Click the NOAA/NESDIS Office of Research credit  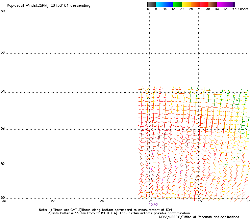tap(199, 217)
